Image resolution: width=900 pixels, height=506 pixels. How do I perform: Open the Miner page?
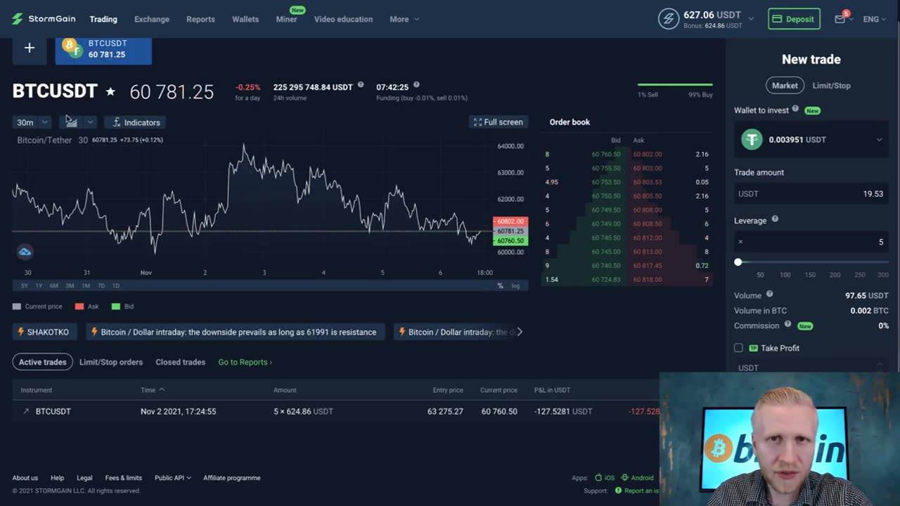click(x=286, y=19)
